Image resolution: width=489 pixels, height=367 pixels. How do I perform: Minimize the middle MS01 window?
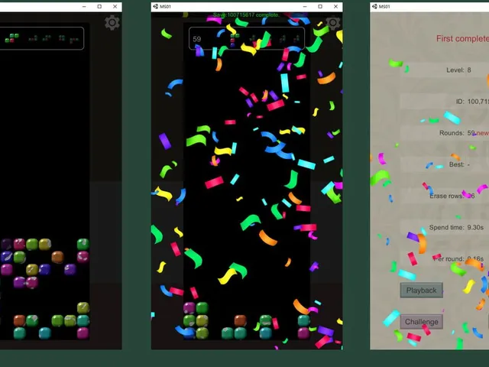coord(305,7)
